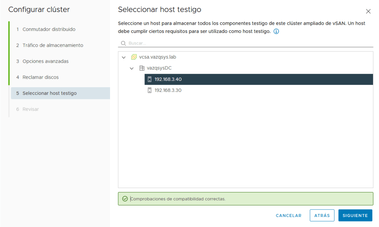Click the vCenter icon for vcsa.vazqsys.lab
The height and width of the screenshot is (227, 379).
click(x=134, y=57)
